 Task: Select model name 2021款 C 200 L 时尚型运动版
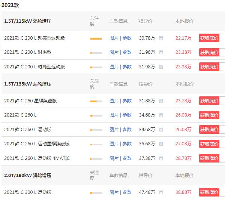[x=34, y=67]
